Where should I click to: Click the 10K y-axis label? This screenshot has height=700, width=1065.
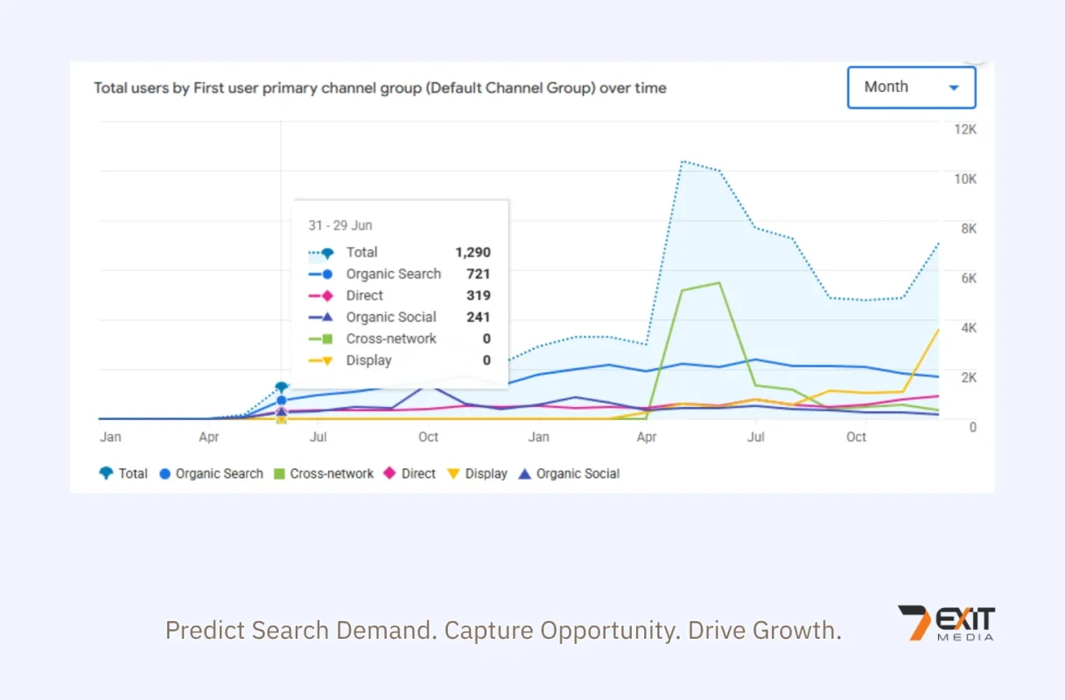pyautogui.click(x=965, y=178)
